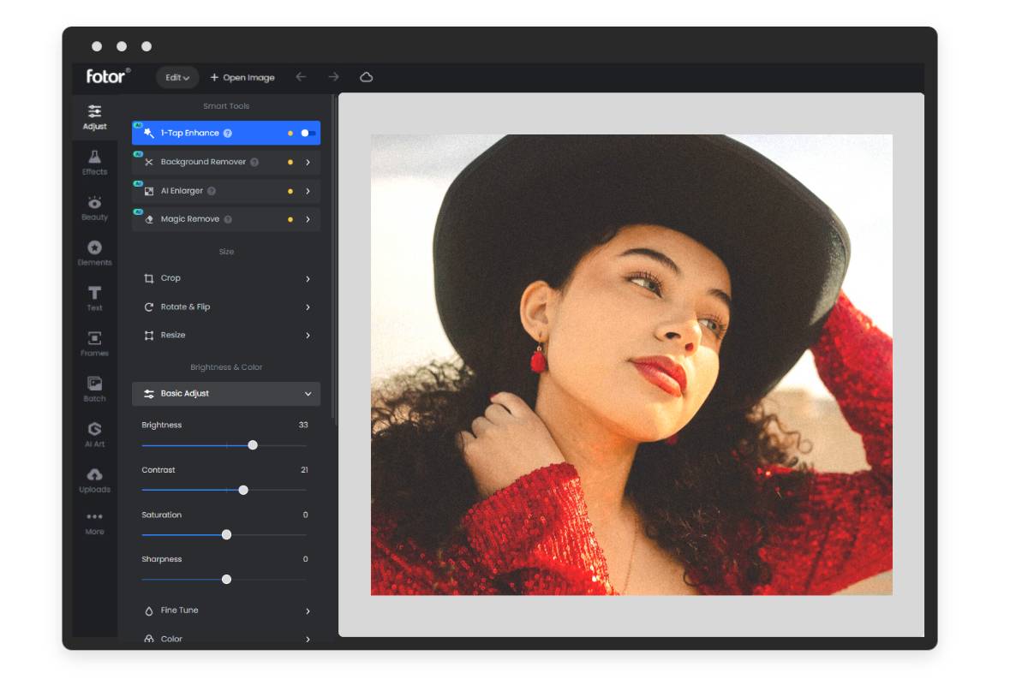
Task: Toggle the 1-Tap Enhance switch
Action: click(x=308, y=134)
